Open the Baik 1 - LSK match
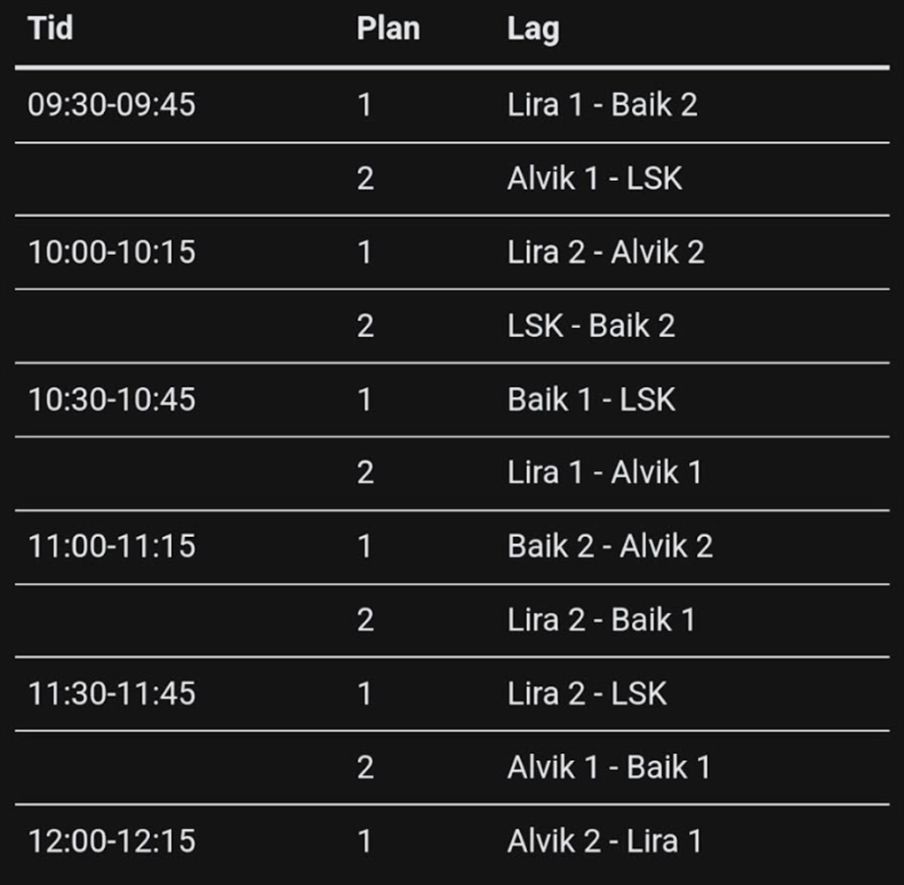 coord(591,399)
